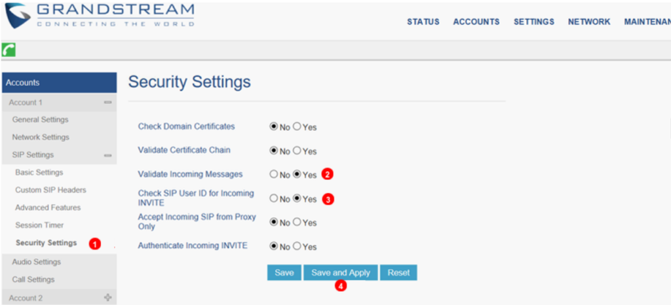Collapse Account 1 using minus icon

pyautogui.click(x=107, y=103)
